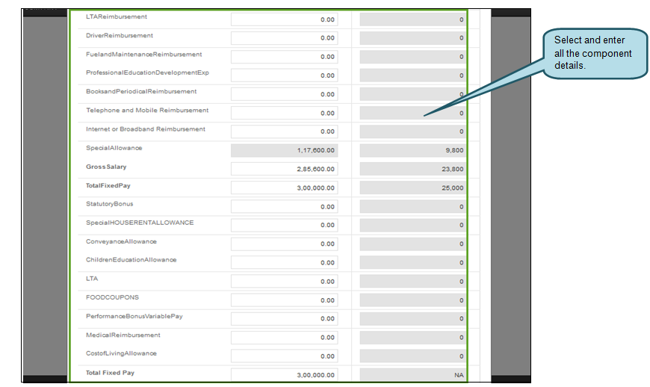The image size is (650, 387).
Task: Click the Internet or Broadband Reimbursement amount field
Action: pyautogui.click(x=285, y=131)
